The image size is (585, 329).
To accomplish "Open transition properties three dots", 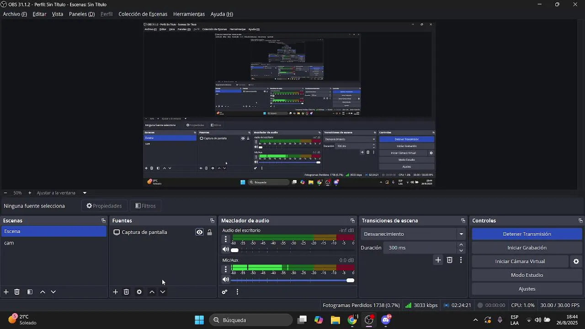I will pyautogui.click(x=461, y=260).
